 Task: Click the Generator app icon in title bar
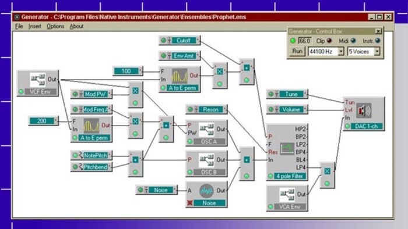tap(17, 17)
